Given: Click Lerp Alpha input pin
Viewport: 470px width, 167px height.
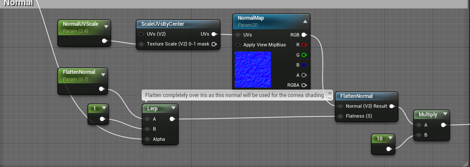Looking at the screenshot, I should pyautogui.click(x=147, y=139).
